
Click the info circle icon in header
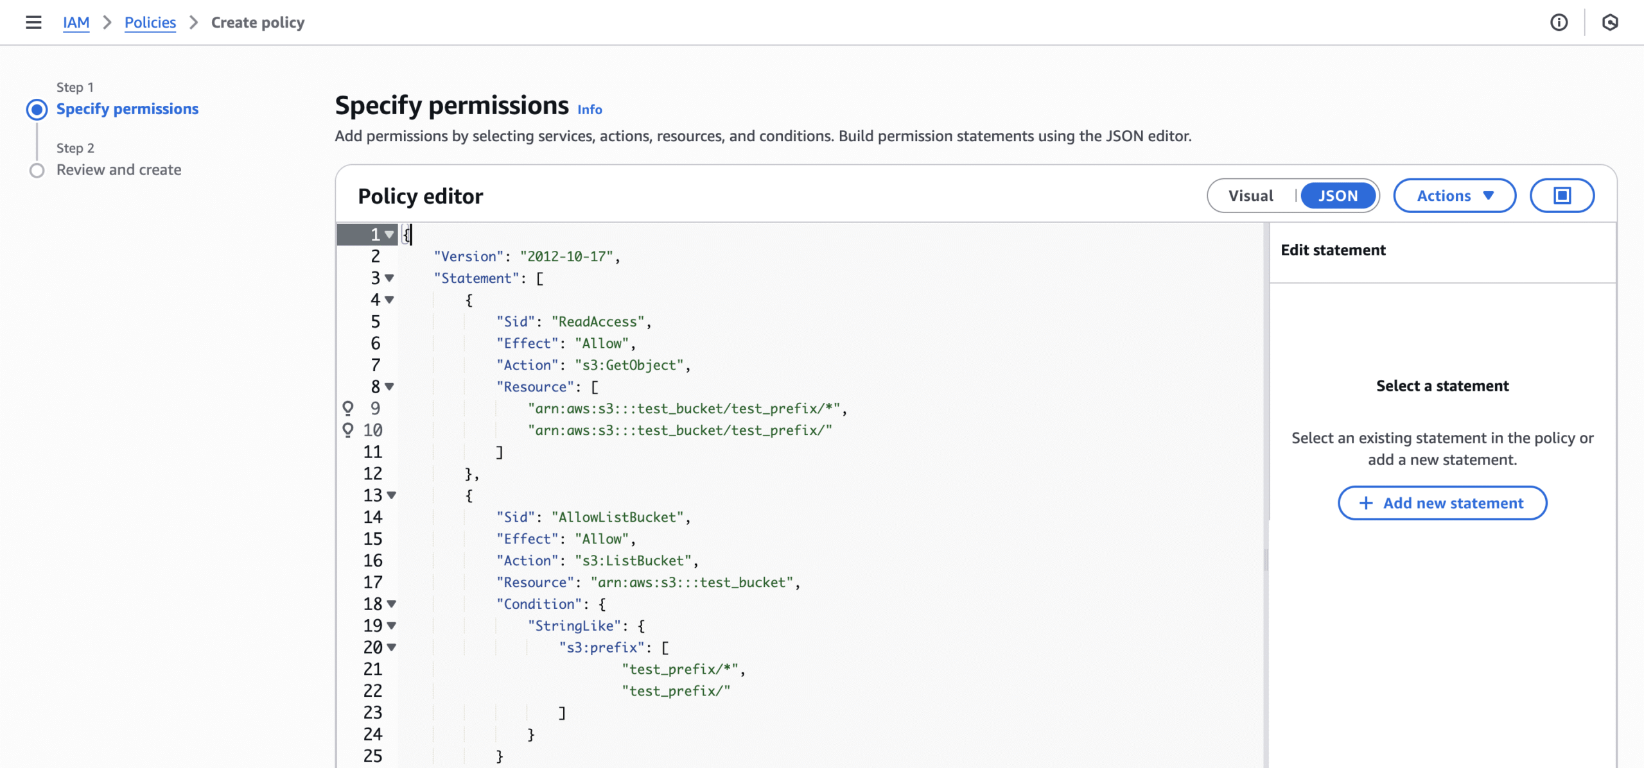pos(1559,22)
